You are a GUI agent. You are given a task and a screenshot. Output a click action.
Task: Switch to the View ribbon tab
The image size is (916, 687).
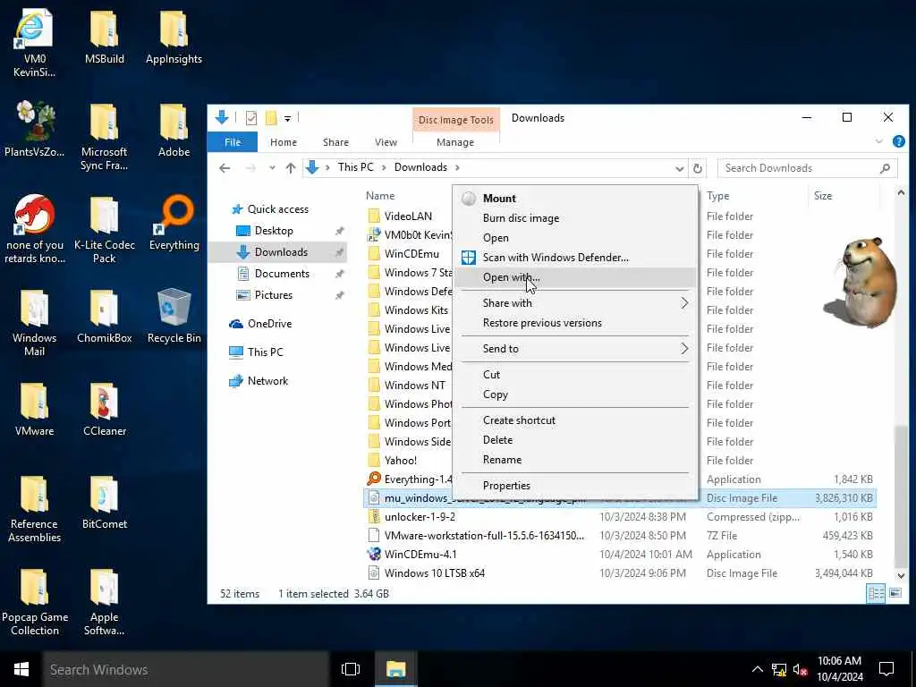coord(386,142)
